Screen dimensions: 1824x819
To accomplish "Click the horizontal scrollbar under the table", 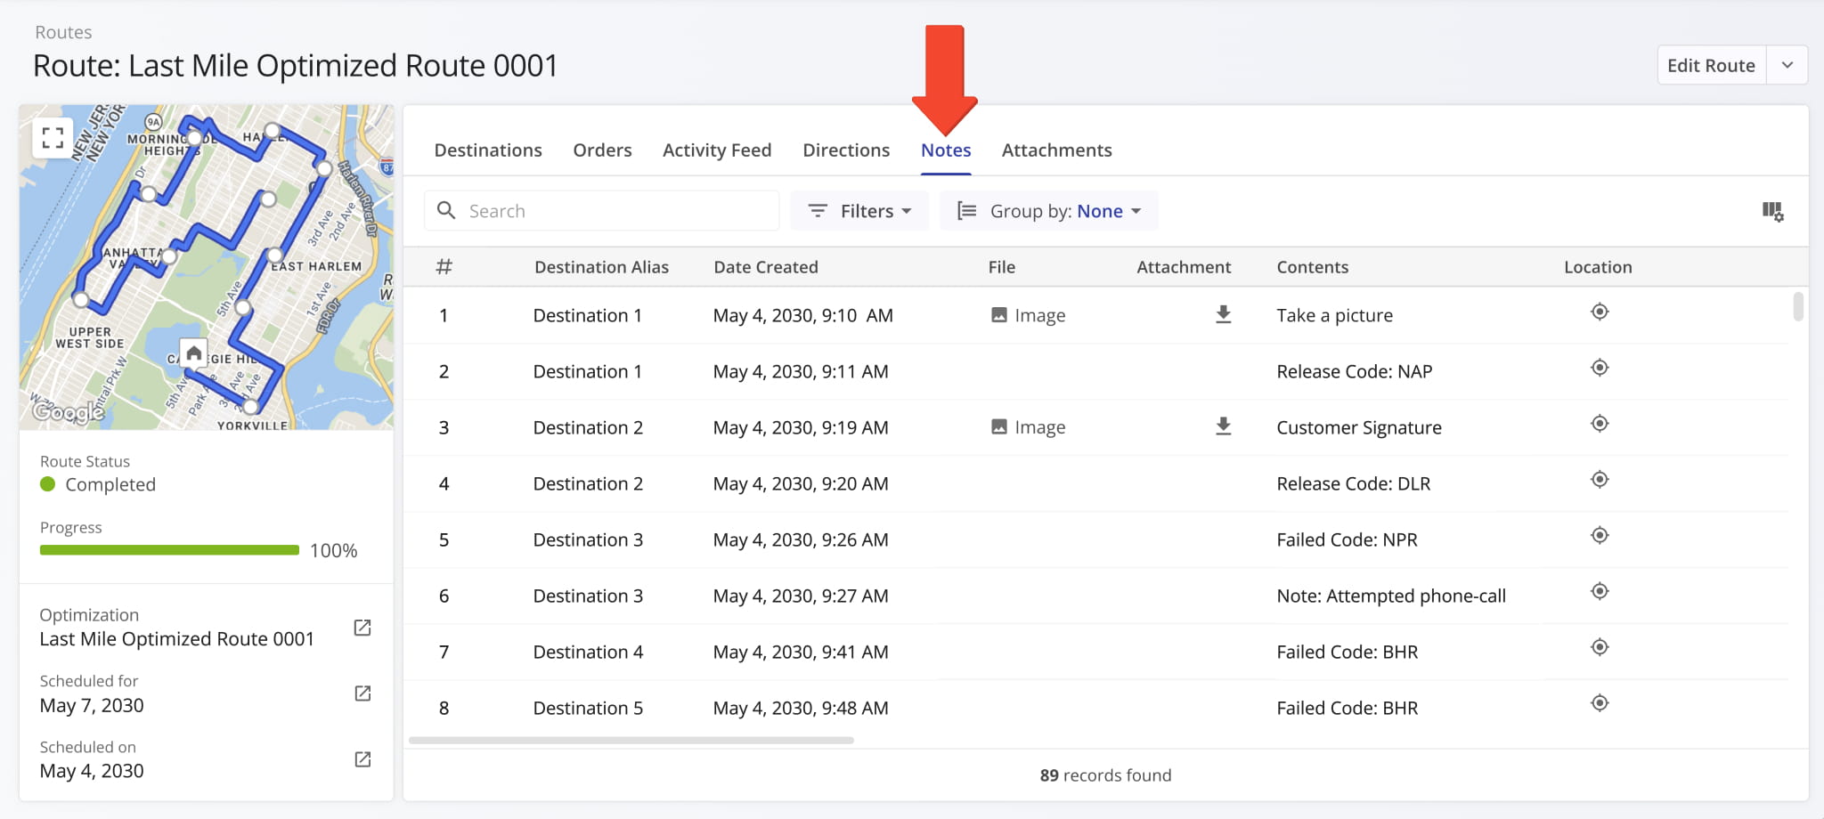I will click(631, 740).
